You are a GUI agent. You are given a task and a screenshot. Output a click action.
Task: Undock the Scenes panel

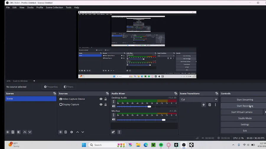pyautogui.click(x=55, y=93)
